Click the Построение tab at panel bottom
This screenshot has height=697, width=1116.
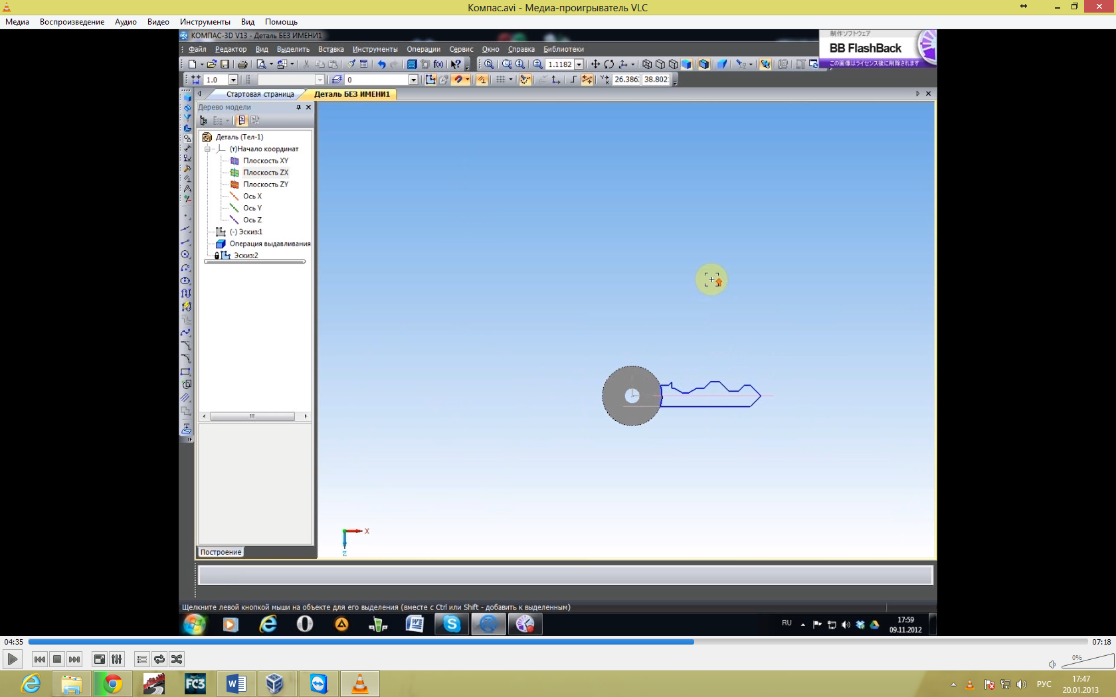[221, 552]
